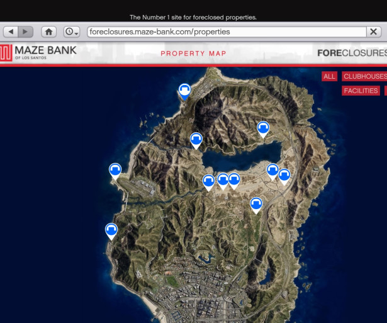The image size is (387, 323).
Task: Filter the map by FACILITIES
Action: coord(361,91)
